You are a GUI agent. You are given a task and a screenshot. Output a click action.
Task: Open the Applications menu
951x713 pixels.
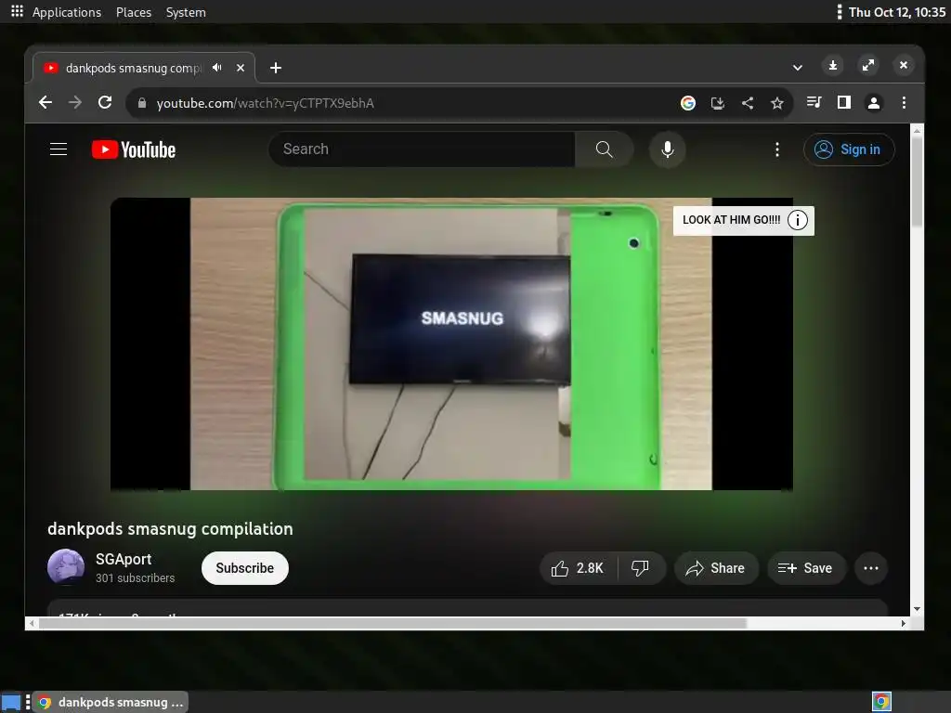coord(67,12)
